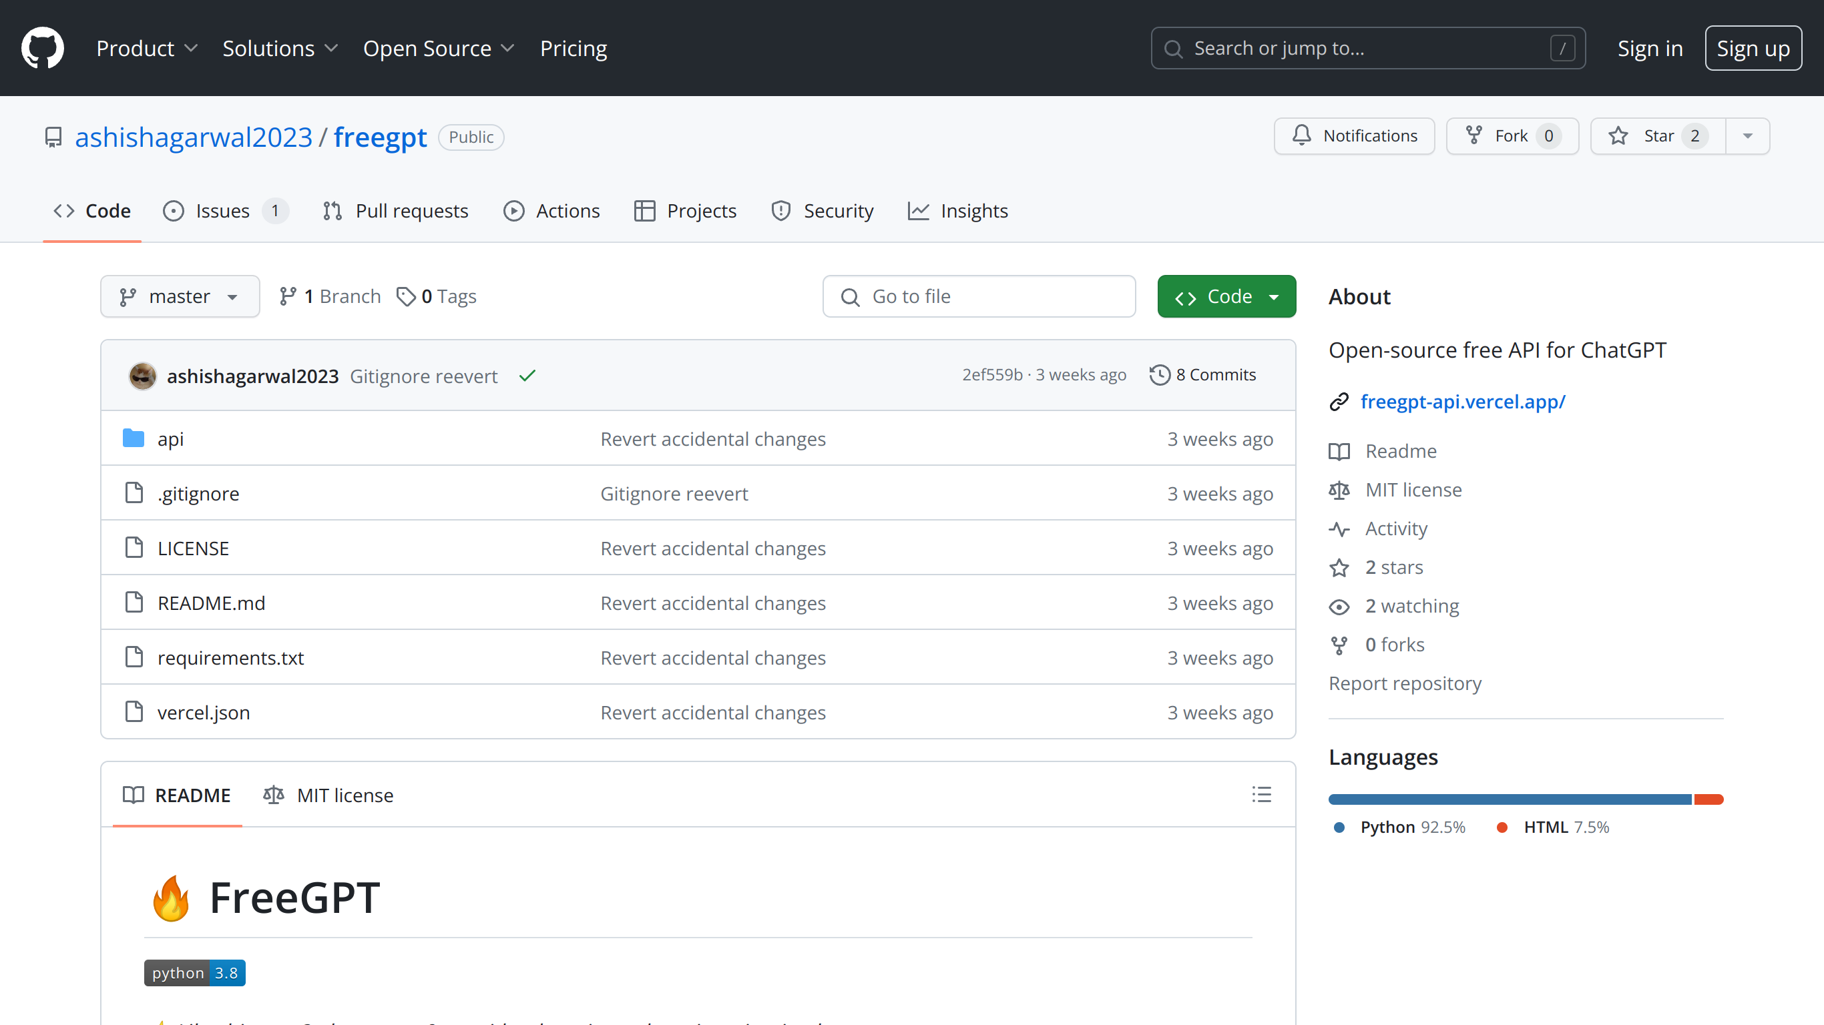Switch to the Code tab
1824x1025 pixels.
[92, 211]
